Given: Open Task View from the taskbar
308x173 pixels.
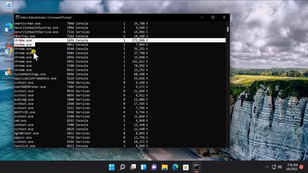Looking at the screenshot, I should click(x=133, y=167).
